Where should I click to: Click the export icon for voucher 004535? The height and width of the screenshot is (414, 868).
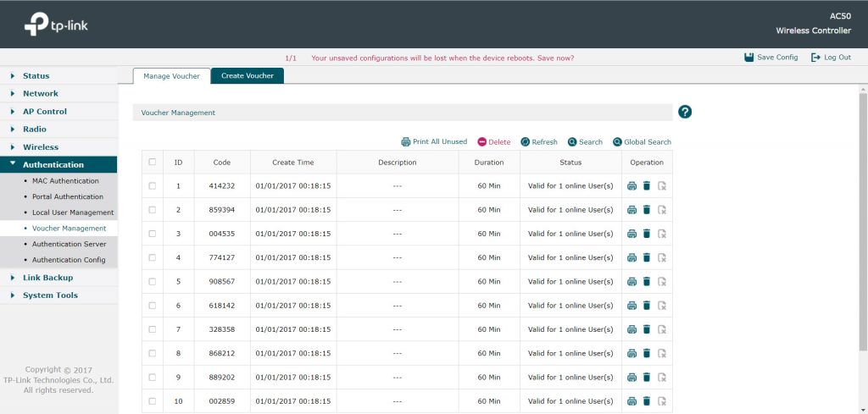pos(662,234)
